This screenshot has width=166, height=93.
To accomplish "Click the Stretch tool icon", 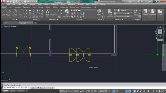I will coord(30,17).
